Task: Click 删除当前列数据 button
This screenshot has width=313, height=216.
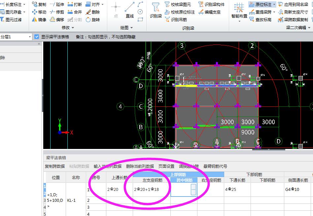Action: coord(140,166)
